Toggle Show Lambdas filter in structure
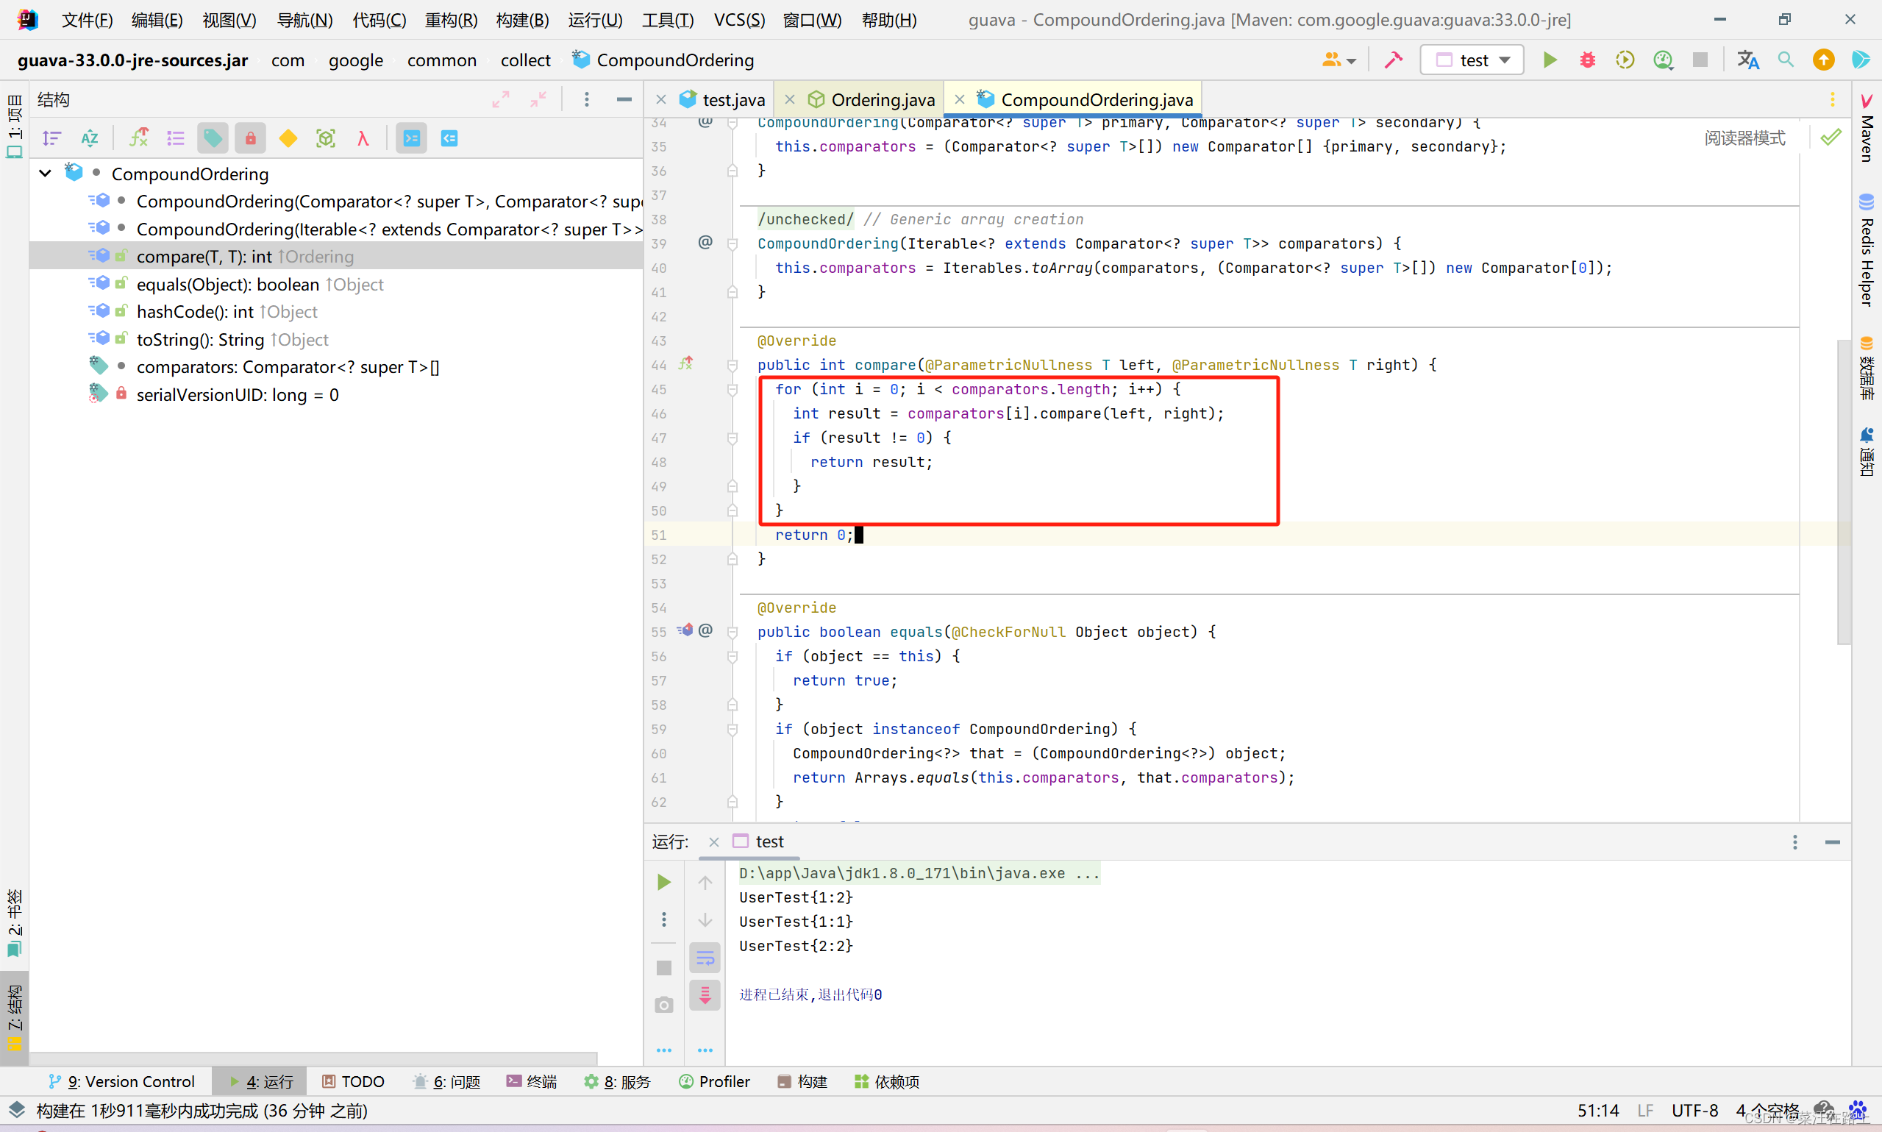1882x1132 pixels. pyautogui.click(x=363, y=138)
